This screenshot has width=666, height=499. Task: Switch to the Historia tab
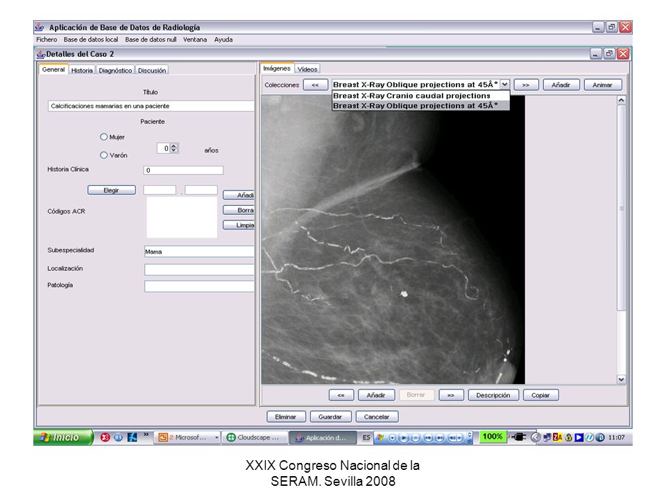[x=82, y=71]
